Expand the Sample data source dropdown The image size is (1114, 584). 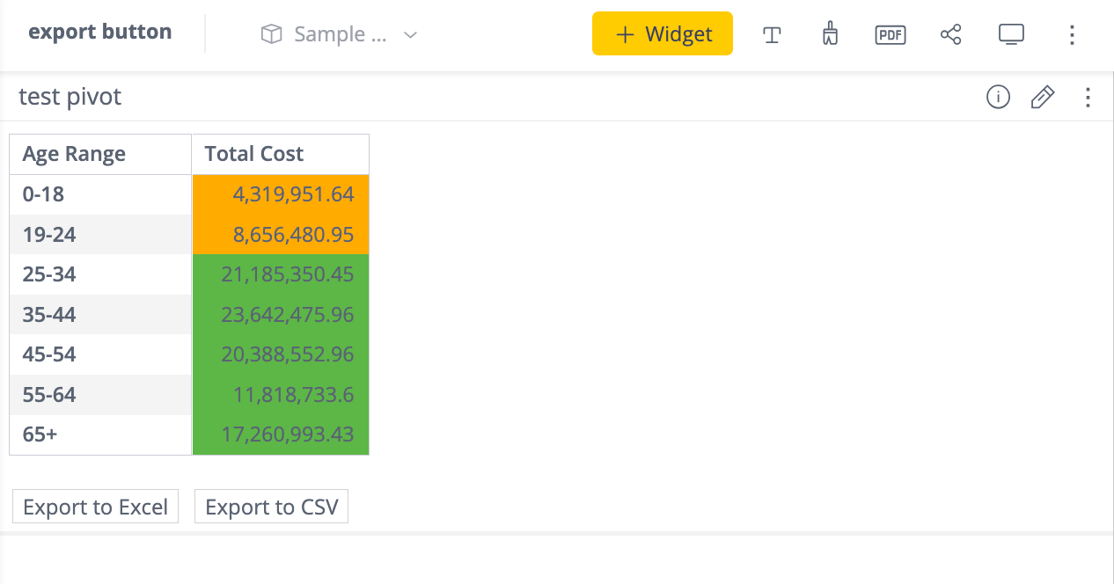tap(409, 34)
